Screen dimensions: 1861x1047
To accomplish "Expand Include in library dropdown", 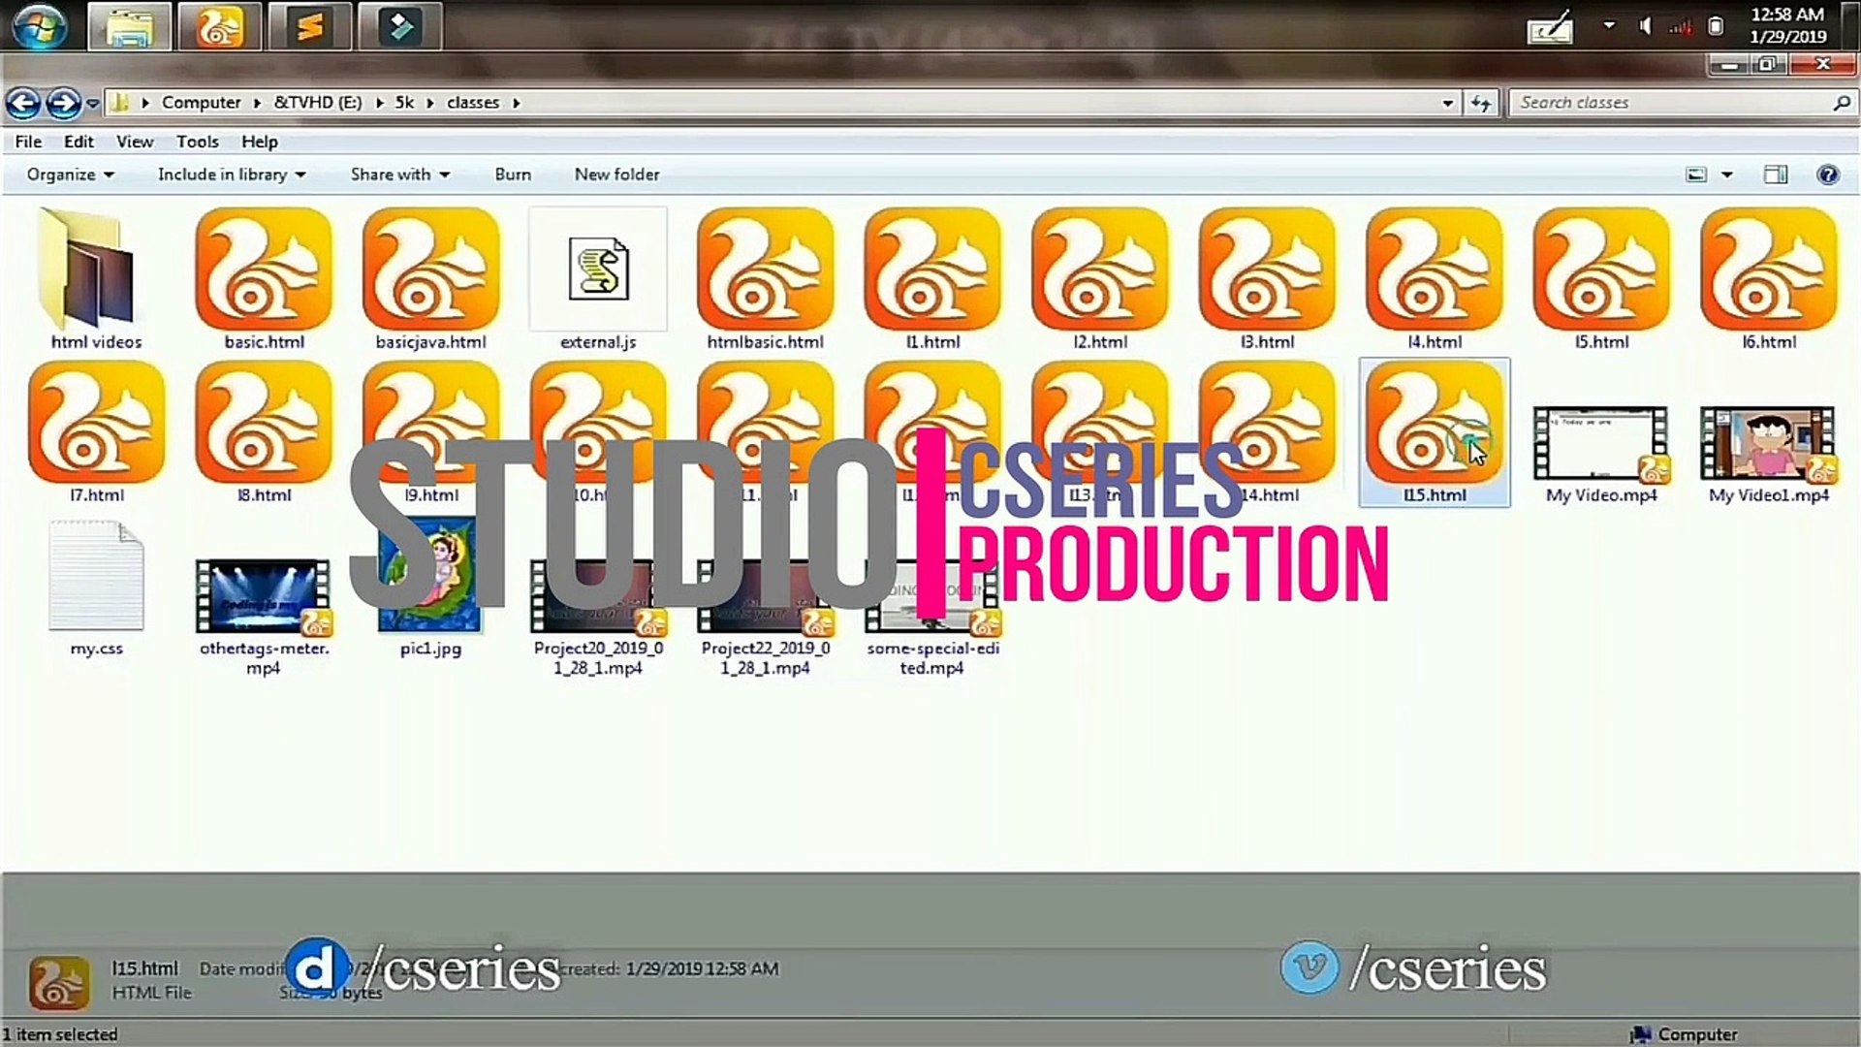I will pyautogui.click(x=232, y=174).
